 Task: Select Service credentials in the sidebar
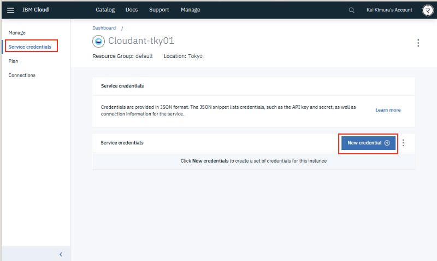point(30,47)
